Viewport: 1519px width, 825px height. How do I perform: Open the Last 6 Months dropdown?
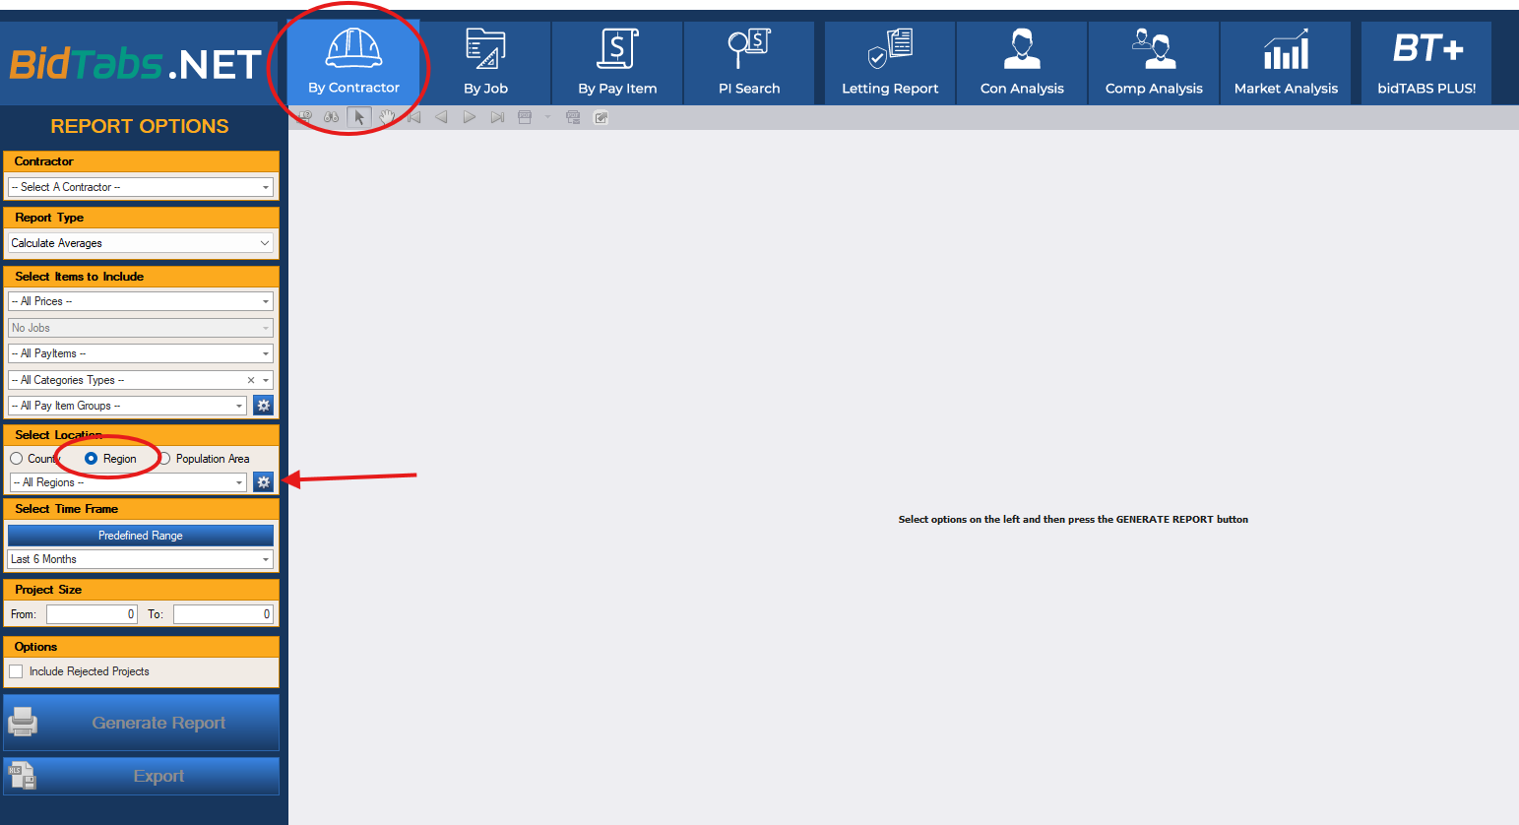click(141, 559)
